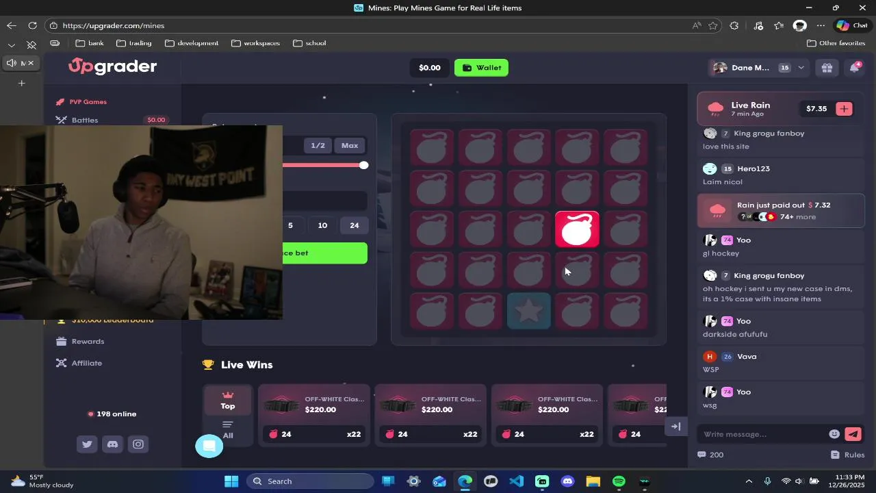876x493 pixels.
Task: Open the workspaces bookmarks folder
Action: click(x=255, y=43)
